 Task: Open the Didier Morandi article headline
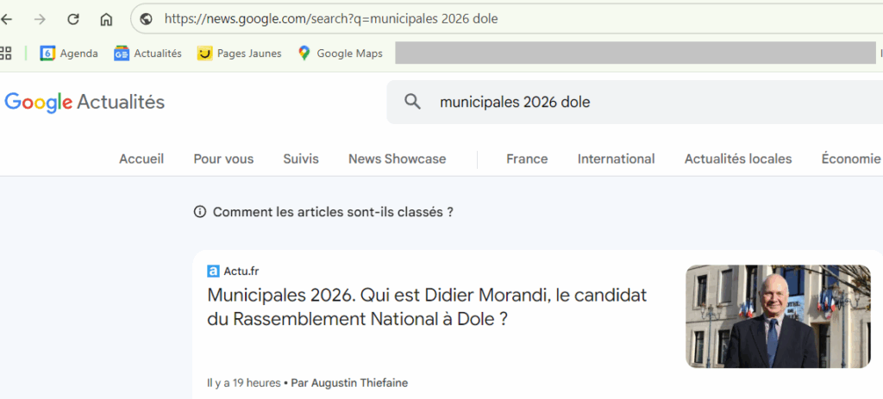427,307
